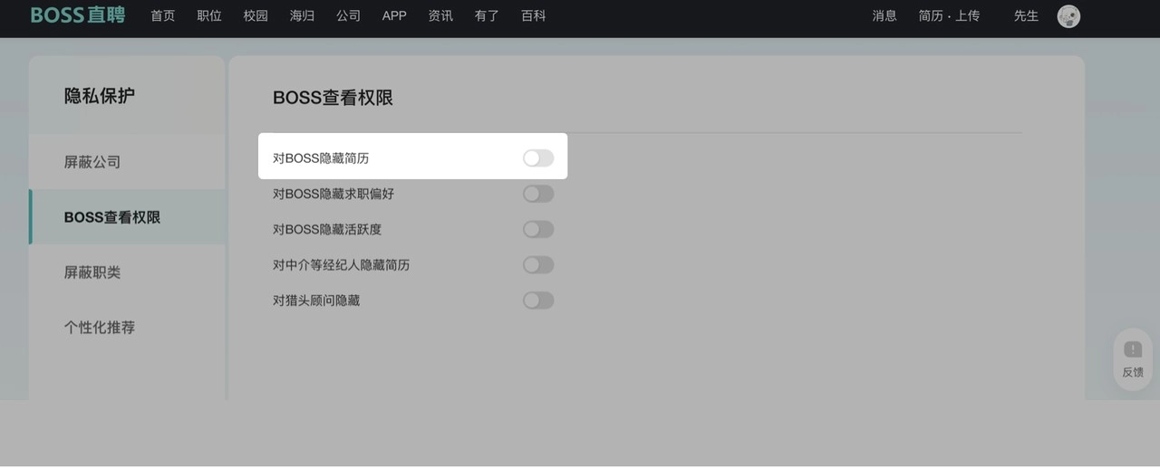Click the BOSS直聘 logo
Screen dimensions: 1160x468
tap(78, 15)
